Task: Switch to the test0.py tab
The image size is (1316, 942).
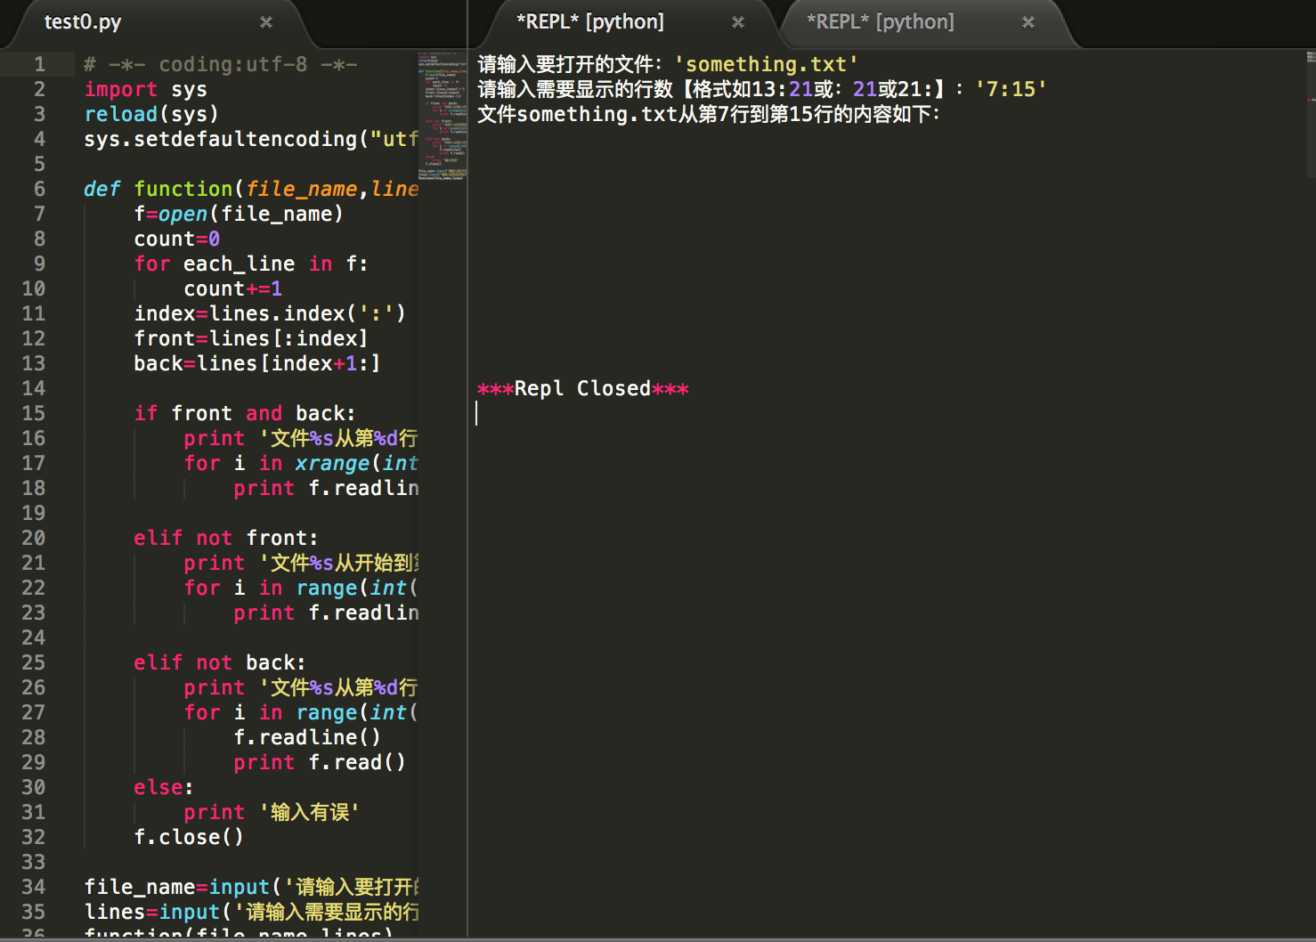Action: tap(83, 22)
